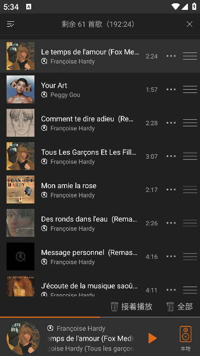Click reorder handle for Le temps de l'amour
This screenshot has height=356, width=200.
coord(190,56)
